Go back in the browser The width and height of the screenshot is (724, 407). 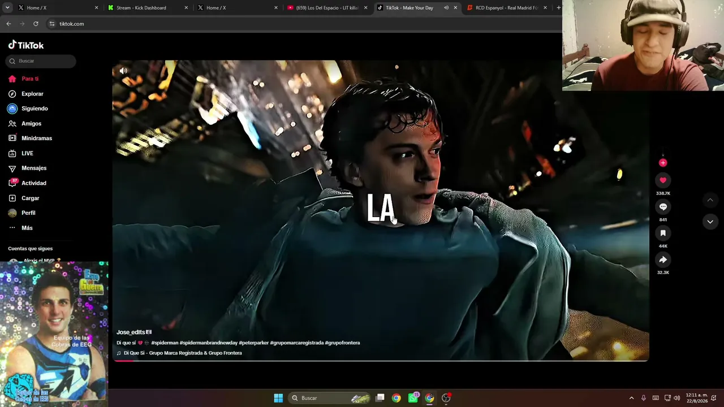point(8,24)
